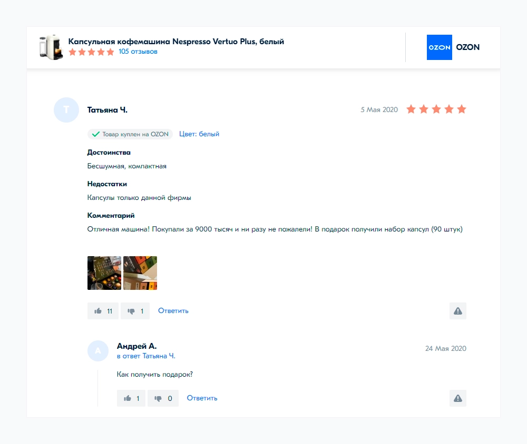Click the Товар куплен на OZON badge
527x444 pixels.
tap(130, 134)
